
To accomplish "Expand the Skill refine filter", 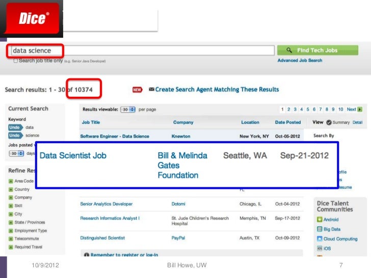I will pos(11,206).
